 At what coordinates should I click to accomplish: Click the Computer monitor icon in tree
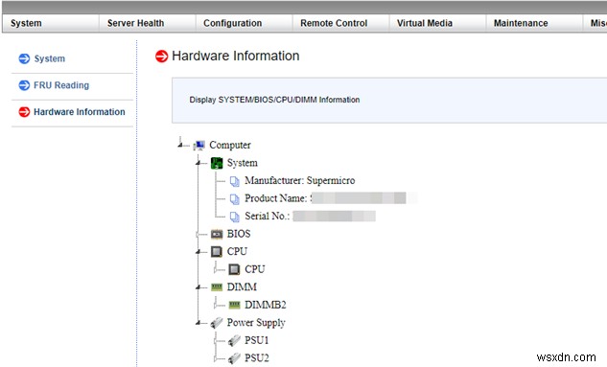[x=199, y=145]
